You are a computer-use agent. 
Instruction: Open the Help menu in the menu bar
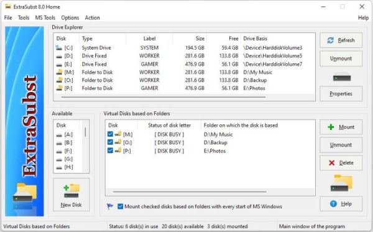point(363,17)
